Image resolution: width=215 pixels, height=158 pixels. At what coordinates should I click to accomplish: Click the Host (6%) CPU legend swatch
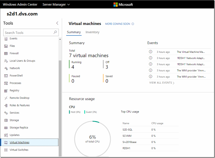(x=70, y=112)
